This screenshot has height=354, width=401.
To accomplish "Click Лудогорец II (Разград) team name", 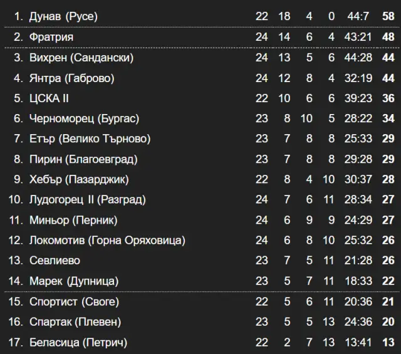I will 87,200.
